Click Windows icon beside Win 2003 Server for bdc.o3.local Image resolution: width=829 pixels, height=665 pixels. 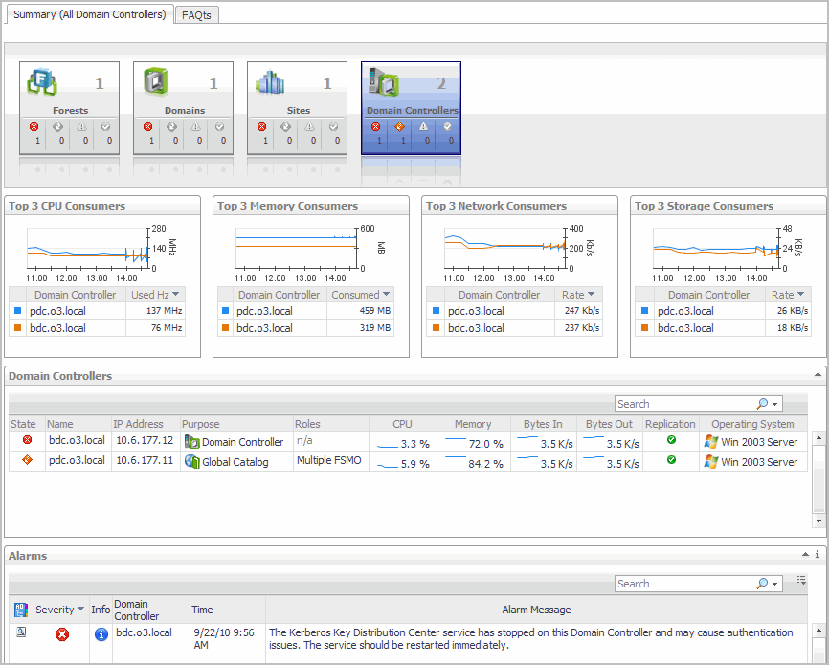710,442
